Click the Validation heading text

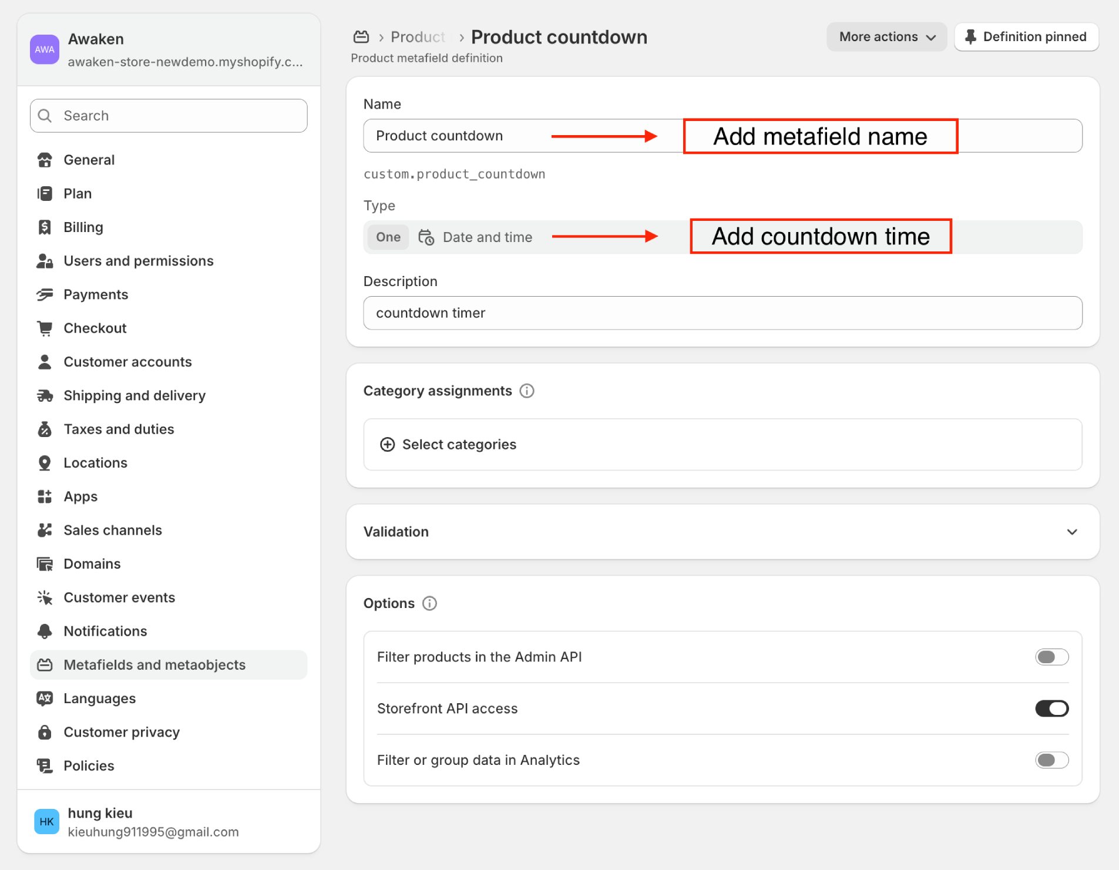point(396,532)
